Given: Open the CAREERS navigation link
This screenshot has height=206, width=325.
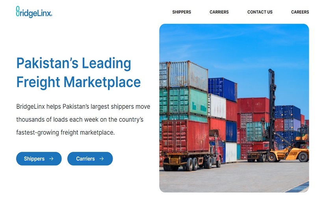Looking at the screenshot, I should click(300, 12).
